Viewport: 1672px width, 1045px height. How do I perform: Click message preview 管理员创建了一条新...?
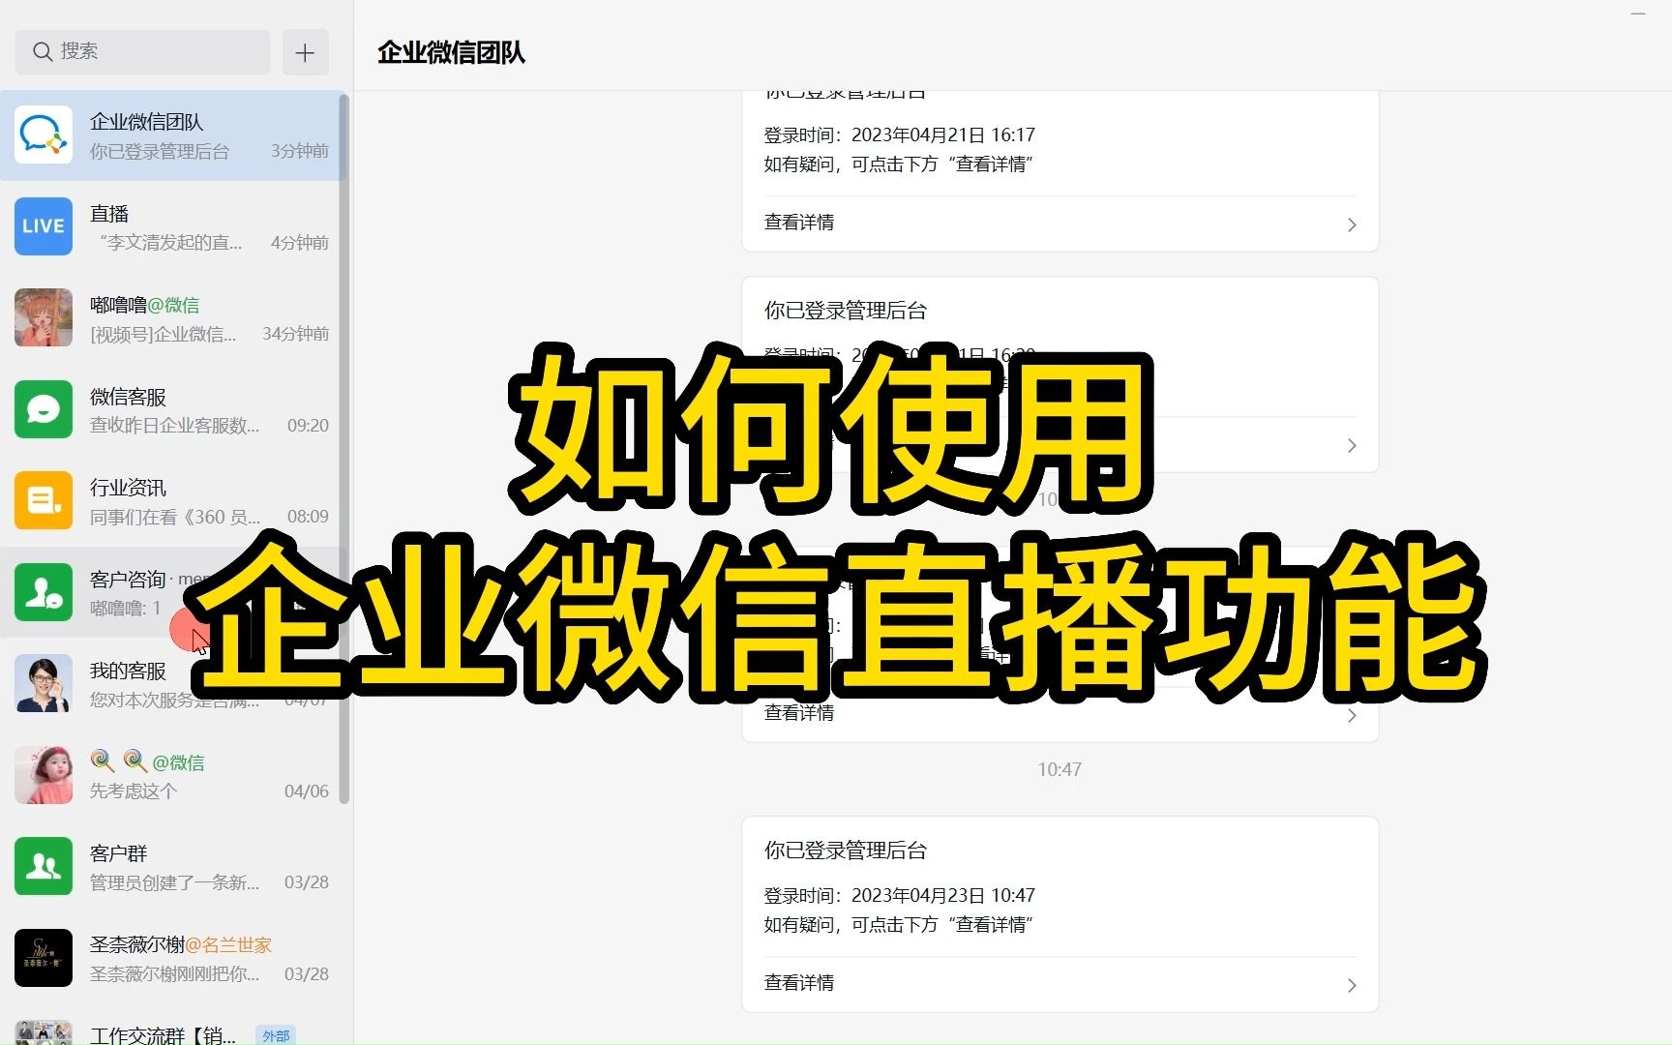[x=174, y=882]
